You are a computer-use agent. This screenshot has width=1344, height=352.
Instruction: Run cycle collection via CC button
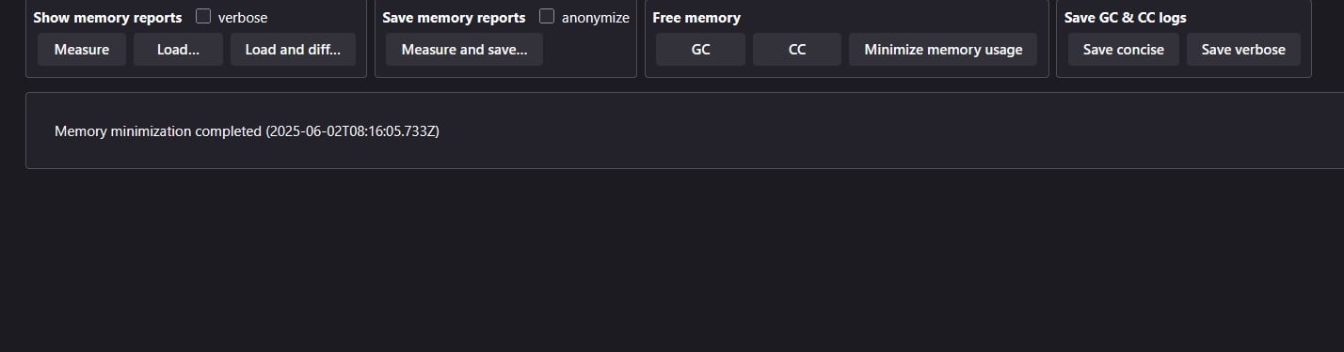pos(797,50)
